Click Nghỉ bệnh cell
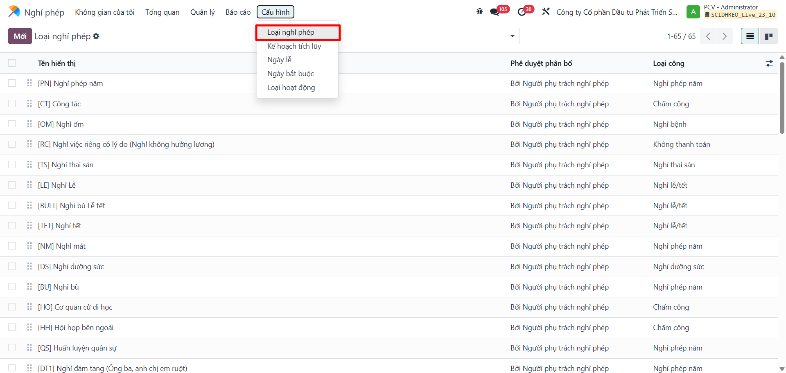 (x=670, y=124)
